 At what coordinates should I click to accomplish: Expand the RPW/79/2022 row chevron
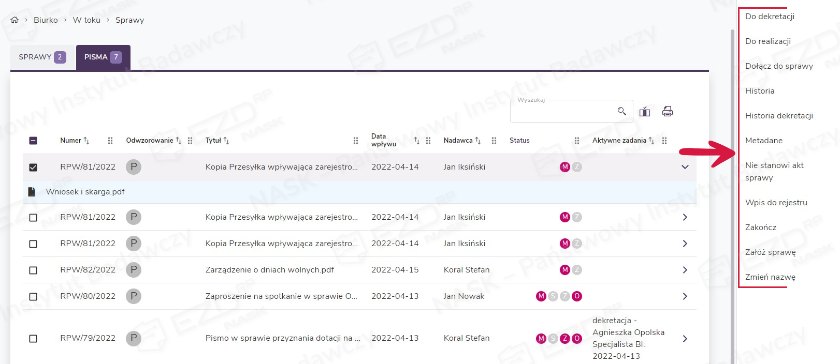[685, 339]
